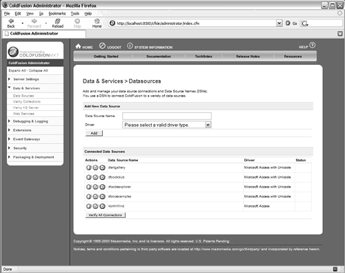Click the Edit icon for cfdocexamples
The image size is (345, 273).
pos(89,196)
